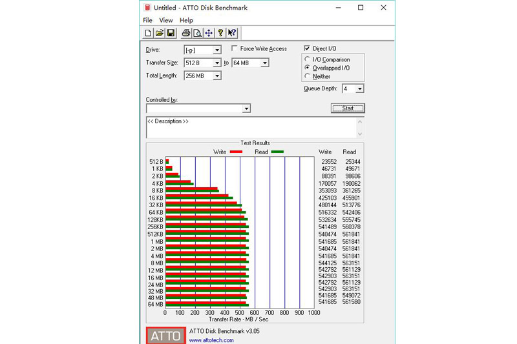Enable Force Write Access checkbox
Viewport: 517px width, 344px height.
(235, 49)
